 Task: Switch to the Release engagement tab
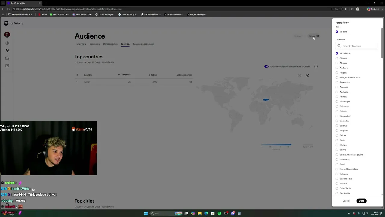pyautogui.click(x=143, y=44)
